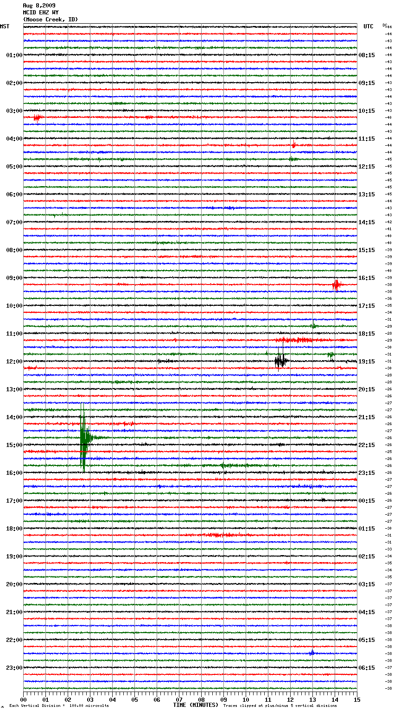This screenshot has width=394, height=712.
Task: Click the 16:15 UTC time label
Action: click(x=367, y=278)
